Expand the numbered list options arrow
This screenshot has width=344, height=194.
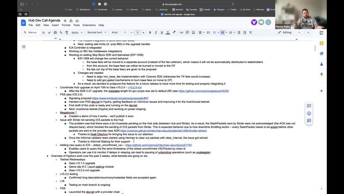(x=234, y=32)
